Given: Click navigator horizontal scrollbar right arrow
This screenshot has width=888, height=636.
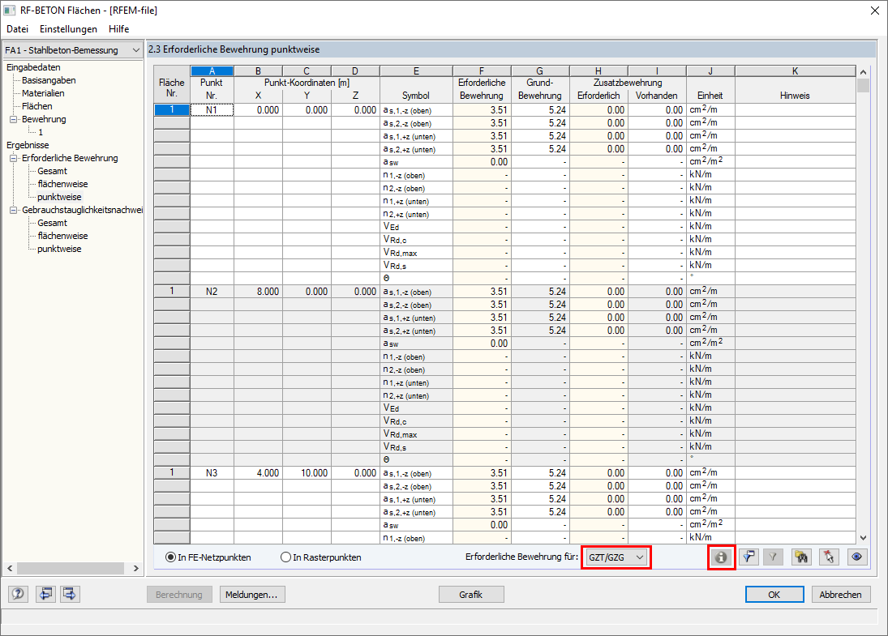Looking at the screenshot, I should coord(136,568).
